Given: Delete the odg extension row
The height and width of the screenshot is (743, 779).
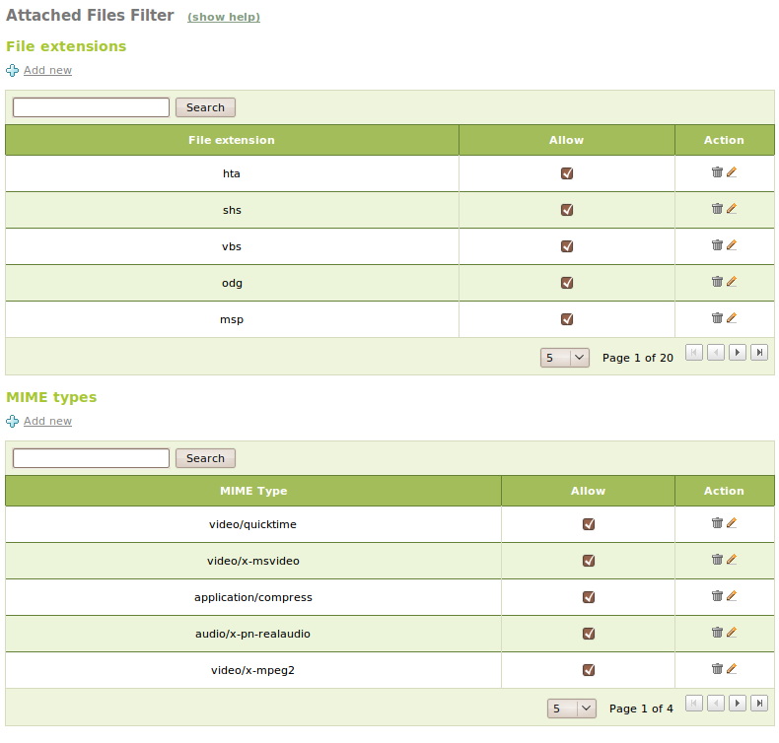Looking at the screenshot, I should coord(717,282).
